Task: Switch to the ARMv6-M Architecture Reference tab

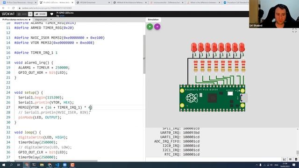Action: point(130,3)
